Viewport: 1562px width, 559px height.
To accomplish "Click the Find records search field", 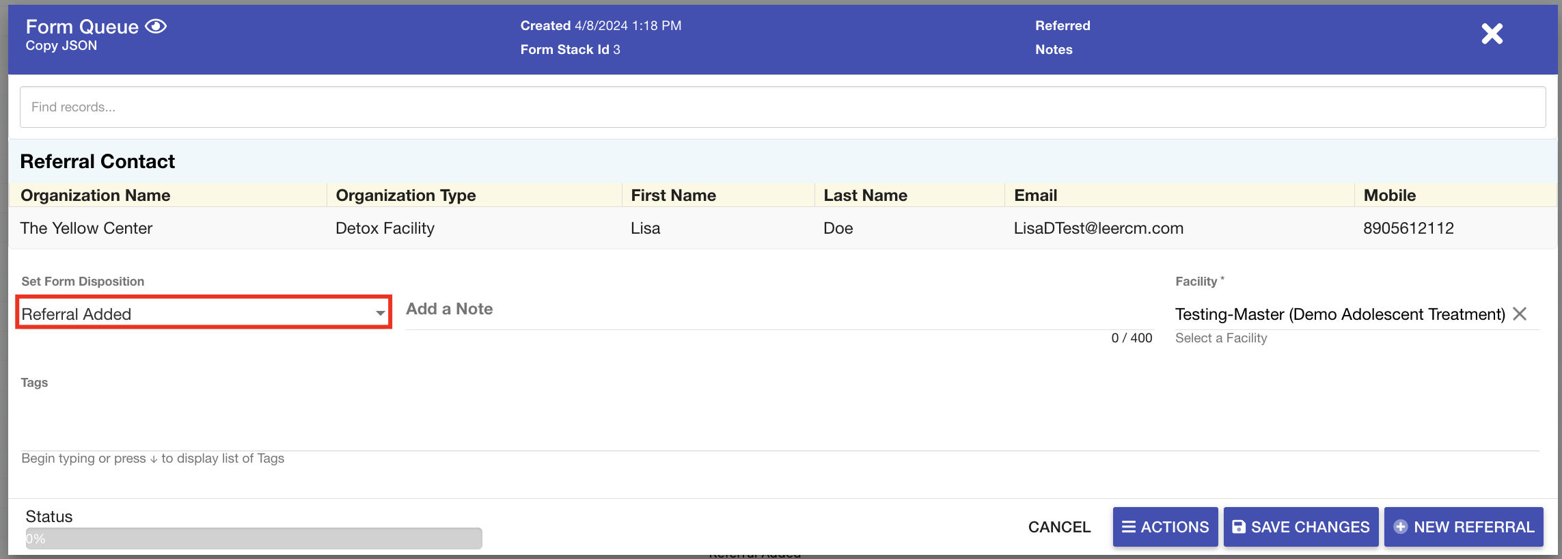I will [782, 107].
